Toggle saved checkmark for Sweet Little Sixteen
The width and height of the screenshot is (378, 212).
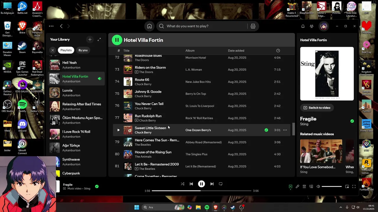click(x=266, y=130)
